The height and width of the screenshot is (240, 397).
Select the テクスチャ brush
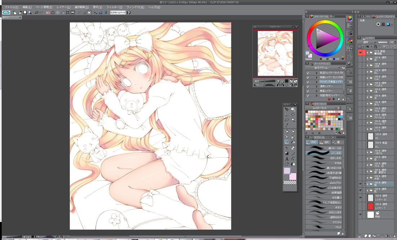(324, 222)
